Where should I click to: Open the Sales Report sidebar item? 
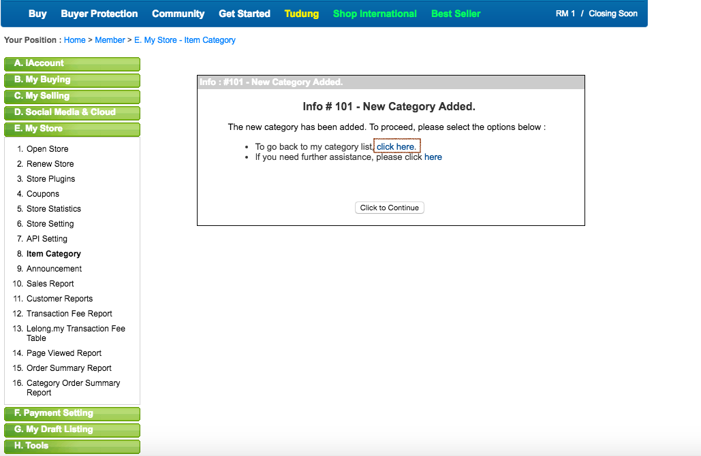click(x=50, y=284)
